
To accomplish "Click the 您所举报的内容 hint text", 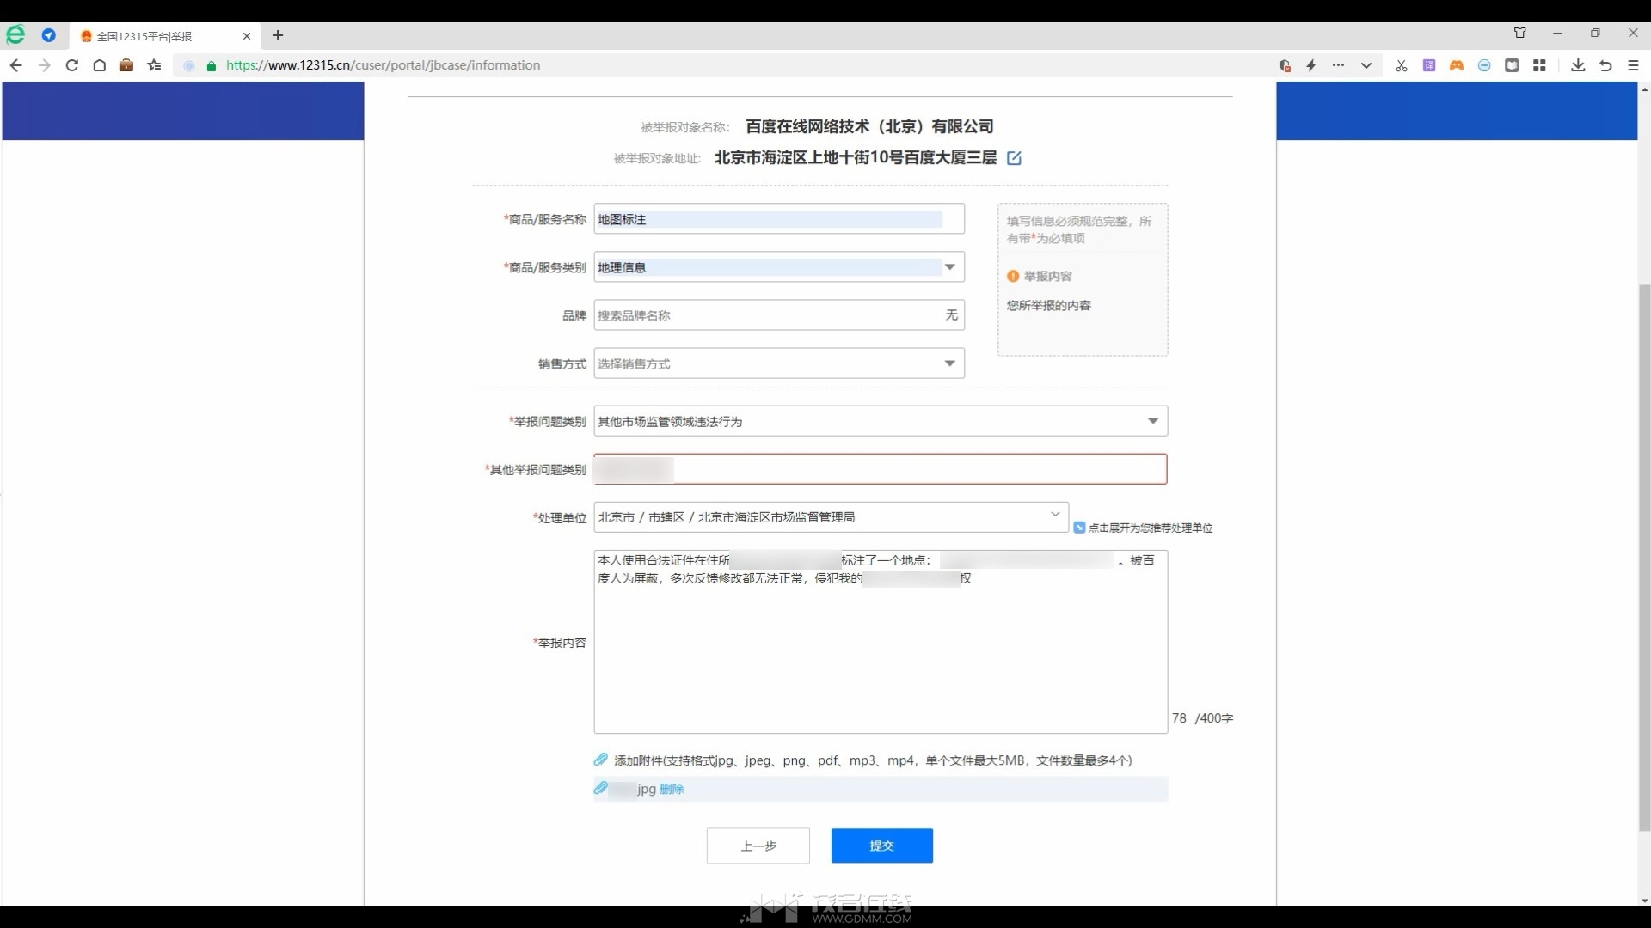I will (1049, 305).
